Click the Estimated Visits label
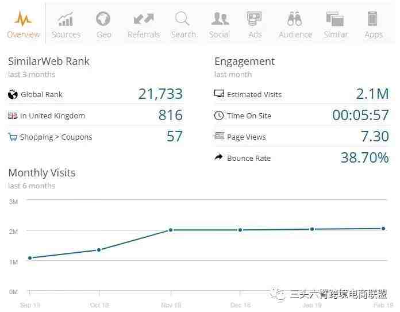The image size is (400, 312). tap(255, 95)
